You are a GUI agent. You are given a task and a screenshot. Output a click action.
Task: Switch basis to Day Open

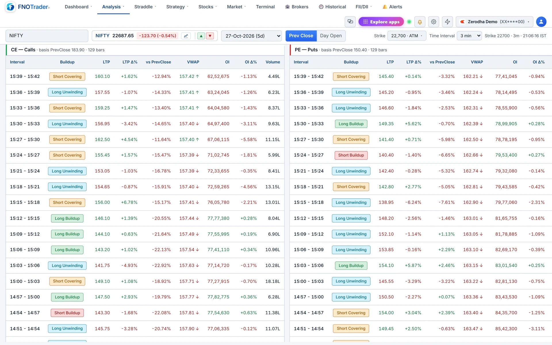[331, 36]
